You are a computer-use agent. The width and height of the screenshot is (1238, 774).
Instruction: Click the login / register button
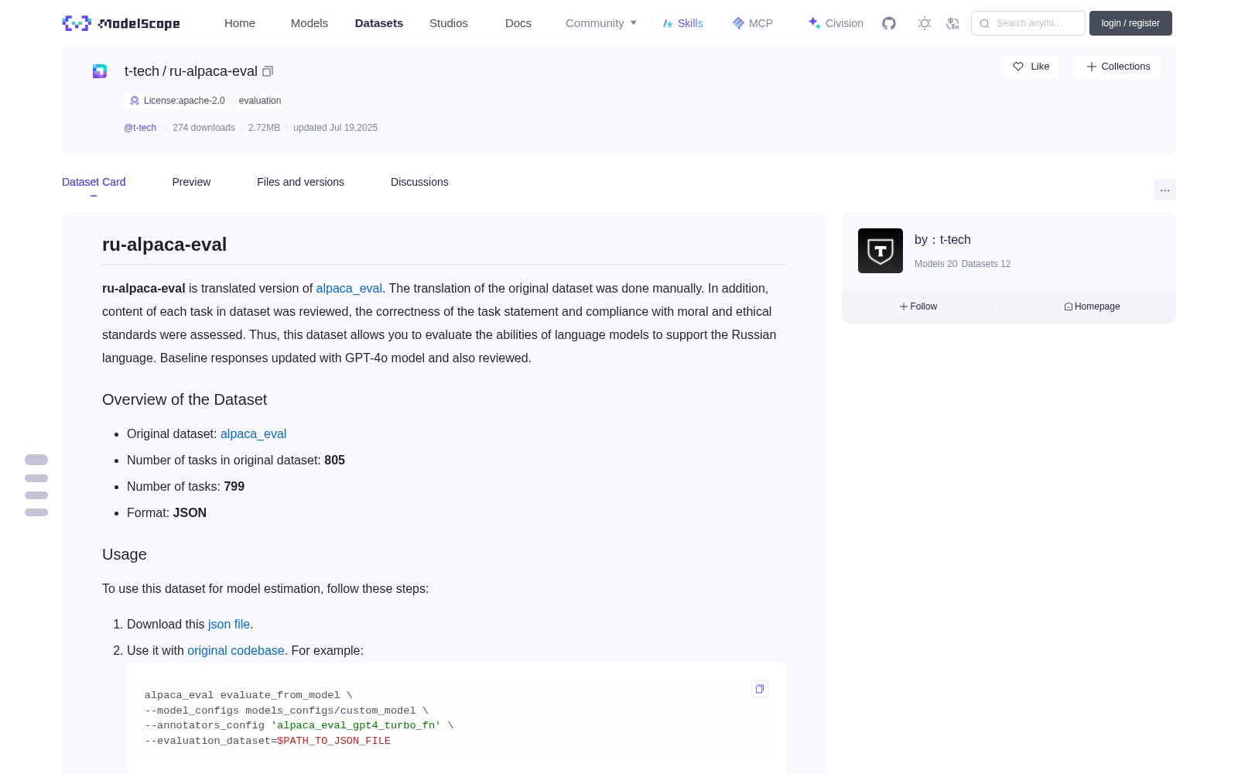[x=1130, y=23]
